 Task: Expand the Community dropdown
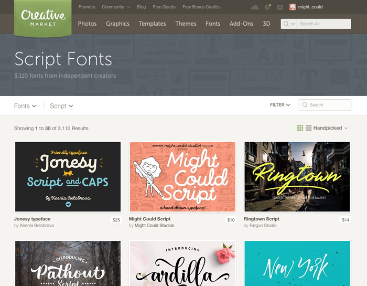116,7
